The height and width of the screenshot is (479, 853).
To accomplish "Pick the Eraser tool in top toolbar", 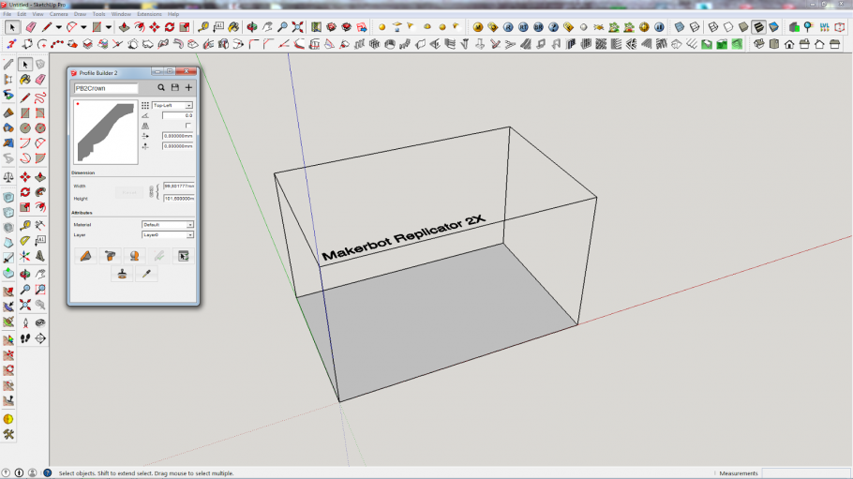I will pos(31,27).
